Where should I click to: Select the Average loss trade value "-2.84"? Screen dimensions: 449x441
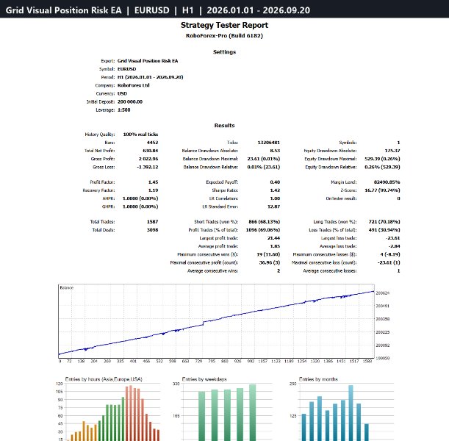(x=395, y=246)
